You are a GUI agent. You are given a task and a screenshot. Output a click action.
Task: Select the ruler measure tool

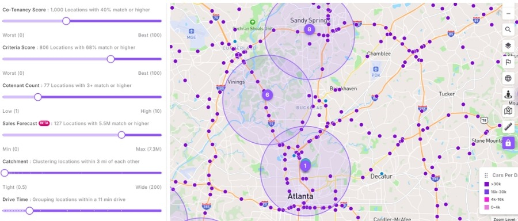pyautogui.click(x=508, y=127)
